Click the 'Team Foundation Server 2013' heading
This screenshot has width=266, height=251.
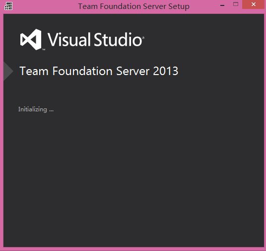point(99,71)
